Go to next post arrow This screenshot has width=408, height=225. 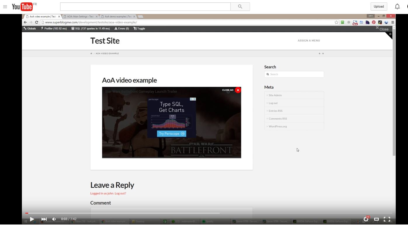click(323, 53)
